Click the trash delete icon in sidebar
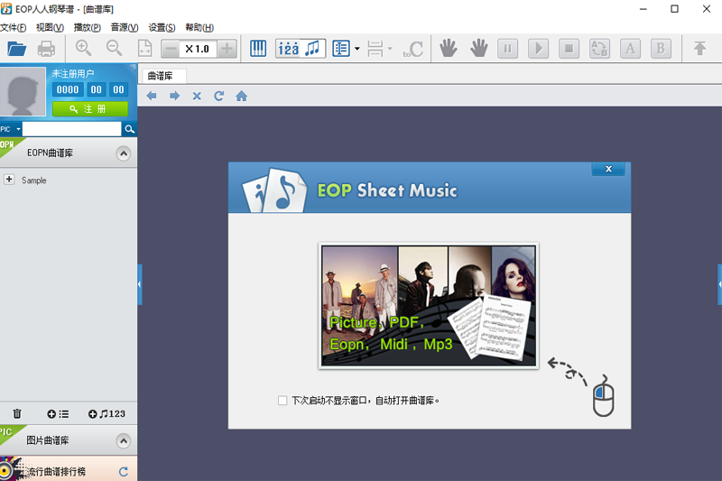Viewport: 722px width, 481px height. pyautogui.click(x=17, y=414)
